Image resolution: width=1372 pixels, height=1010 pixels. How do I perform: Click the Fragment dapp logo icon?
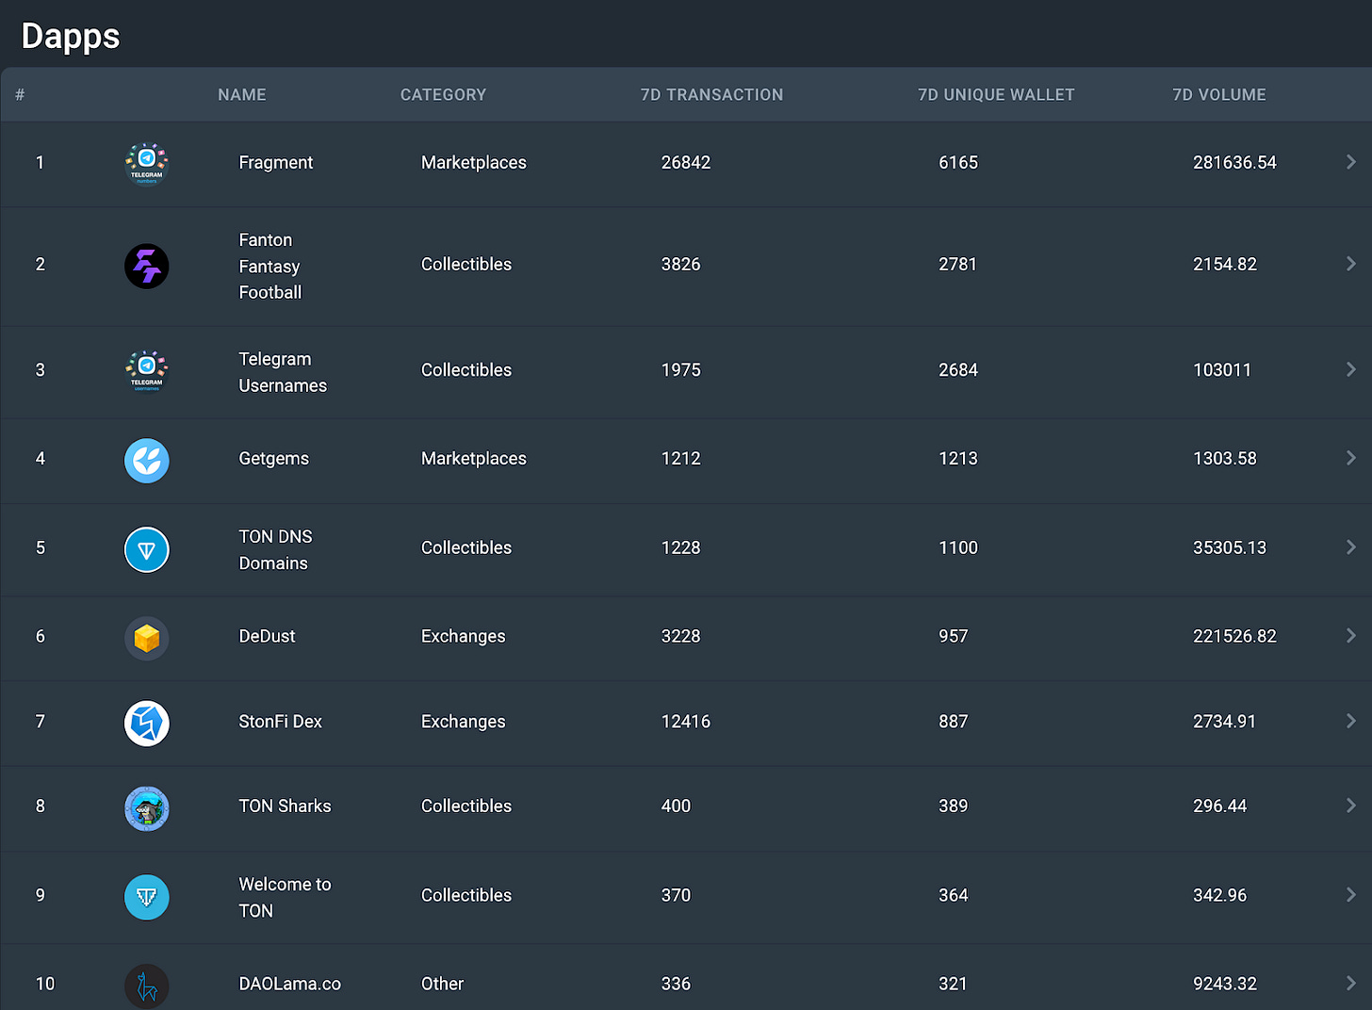[147, 164]
